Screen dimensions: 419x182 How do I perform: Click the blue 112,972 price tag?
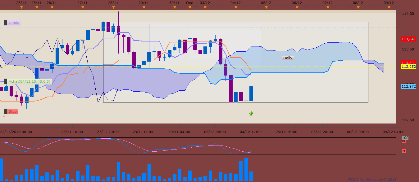click(409, 86)
